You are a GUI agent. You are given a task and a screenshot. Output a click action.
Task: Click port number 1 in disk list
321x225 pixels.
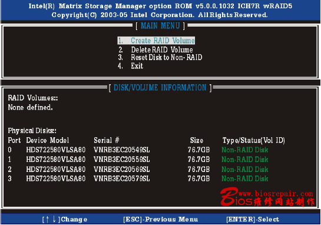point(9,159)
